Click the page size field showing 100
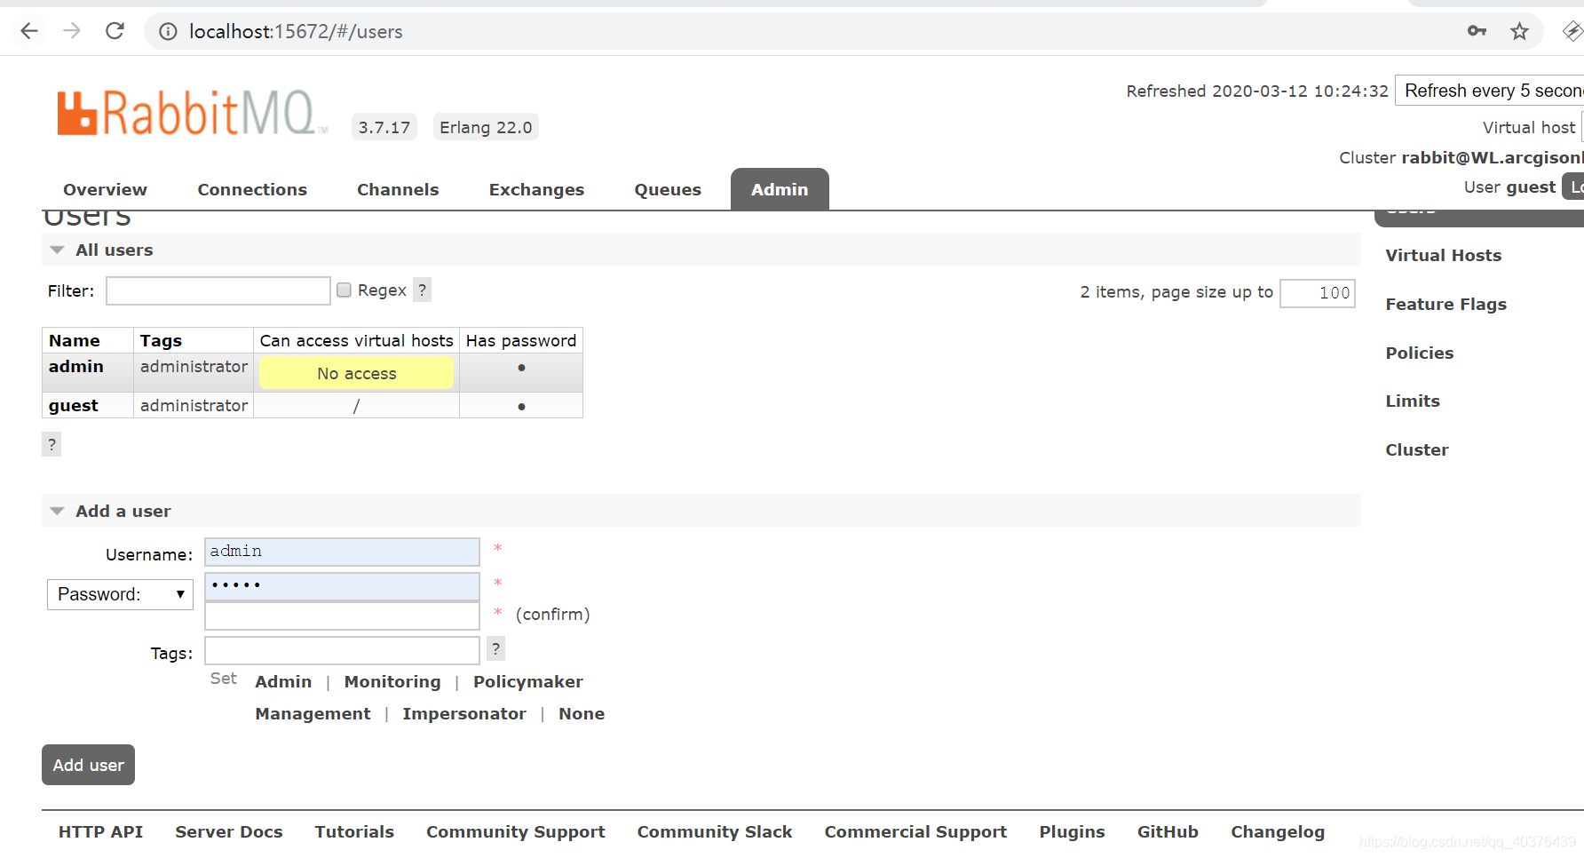This screenshot has width=1584, height=858. tap(1318, 293)
